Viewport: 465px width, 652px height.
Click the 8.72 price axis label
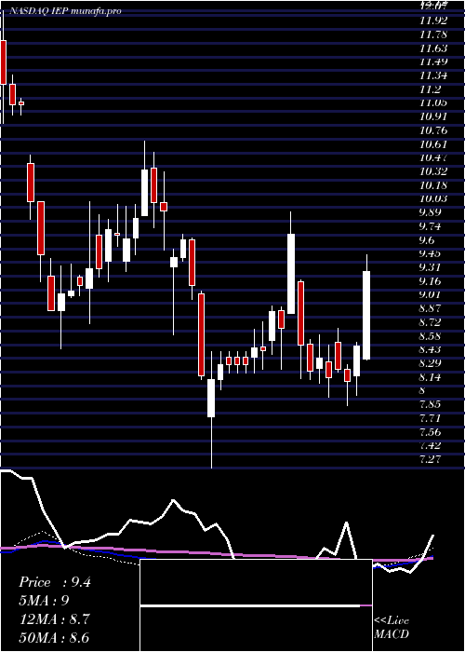(x=430, y=322)
